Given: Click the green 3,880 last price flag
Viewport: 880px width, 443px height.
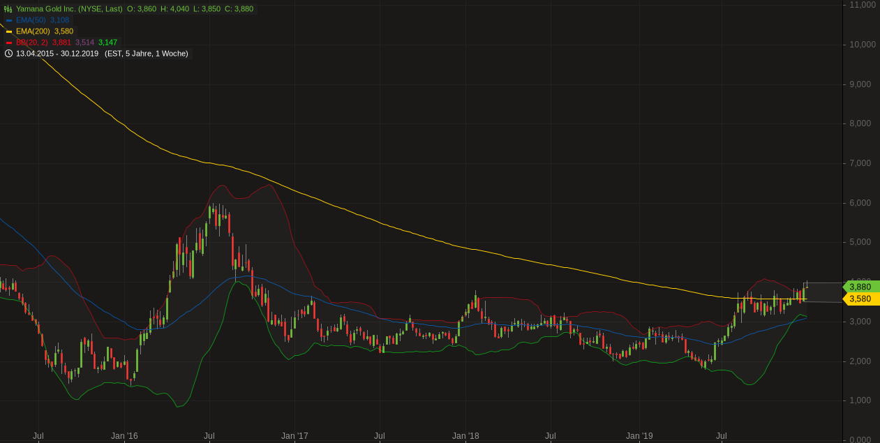Looking at the screenshot, I should (x=859, y=287).
